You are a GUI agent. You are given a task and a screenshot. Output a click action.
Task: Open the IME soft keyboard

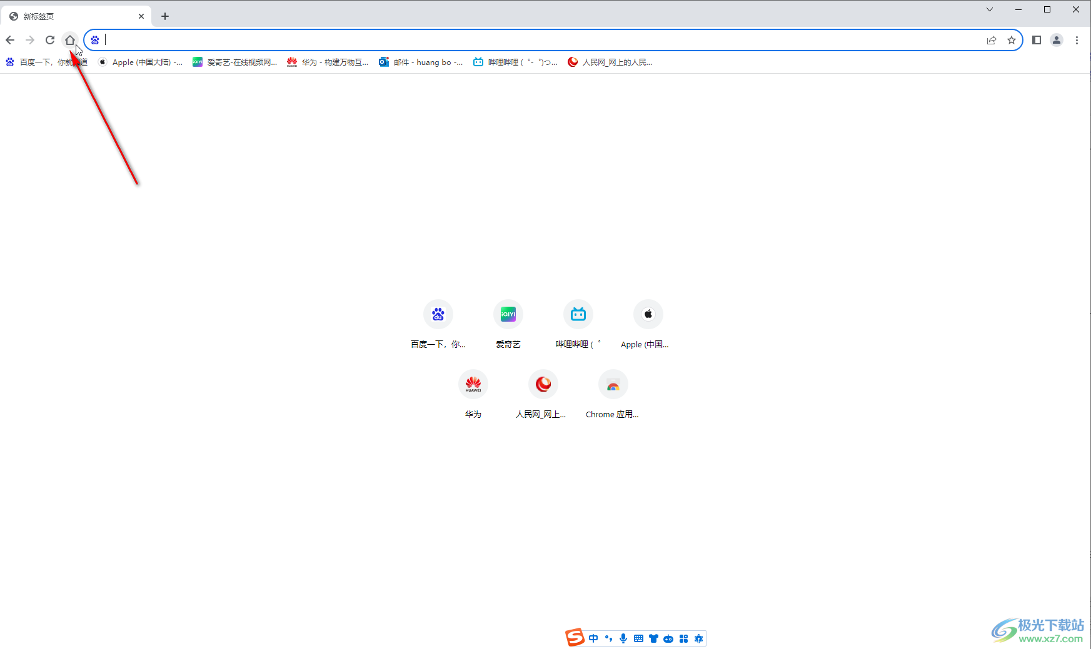pyautogui.click(x=638, y=638)
